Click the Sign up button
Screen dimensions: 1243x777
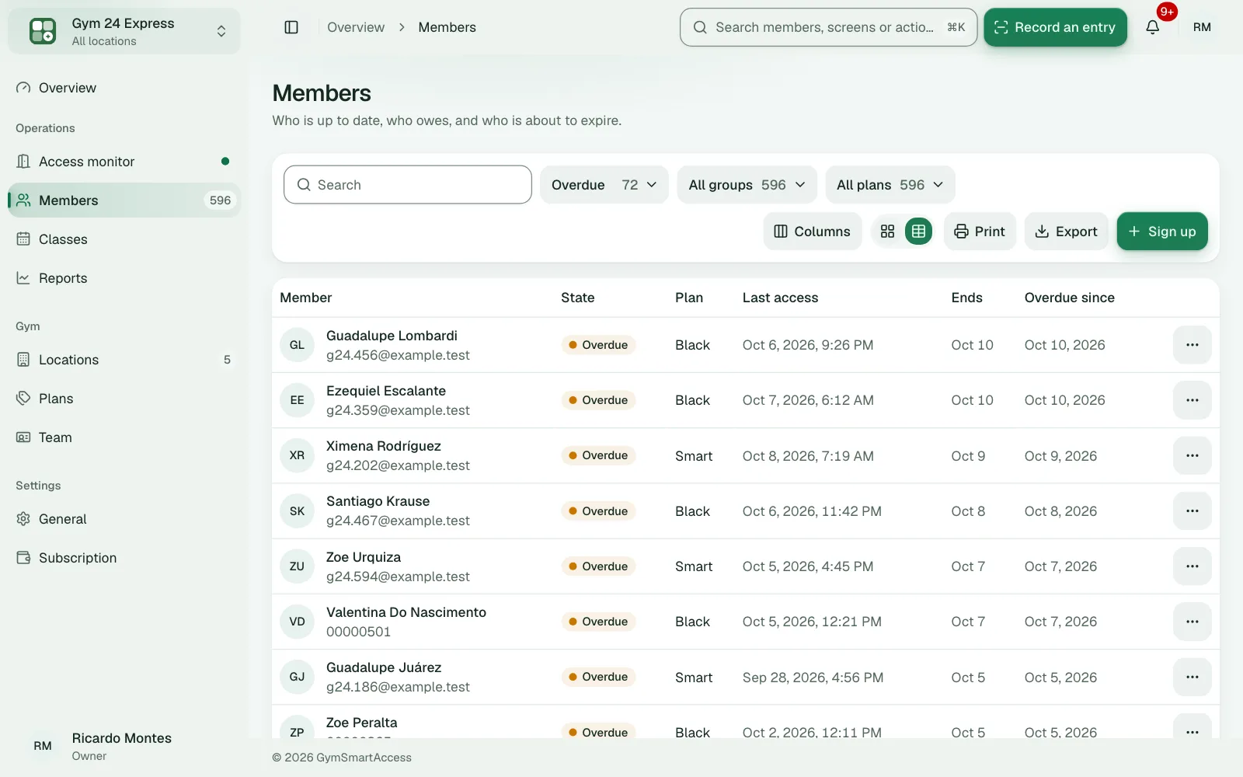[1162, 232]
